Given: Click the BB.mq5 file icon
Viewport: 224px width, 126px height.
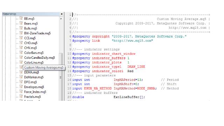Looking at the screenshot, I should 21,19.
